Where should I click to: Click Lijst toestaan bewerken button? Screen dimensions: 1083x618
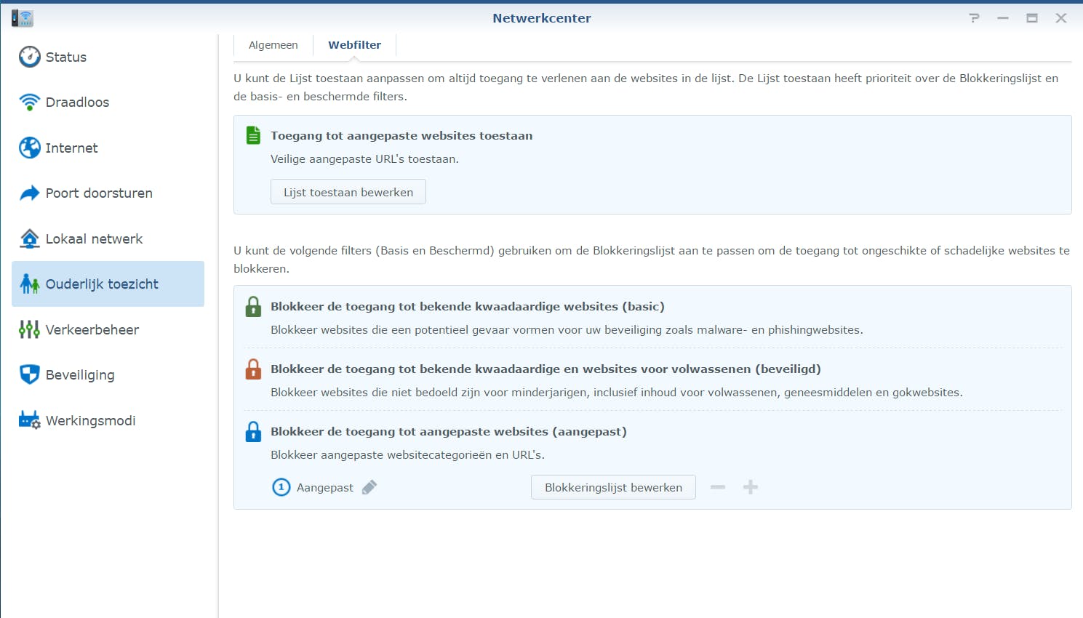348,192
